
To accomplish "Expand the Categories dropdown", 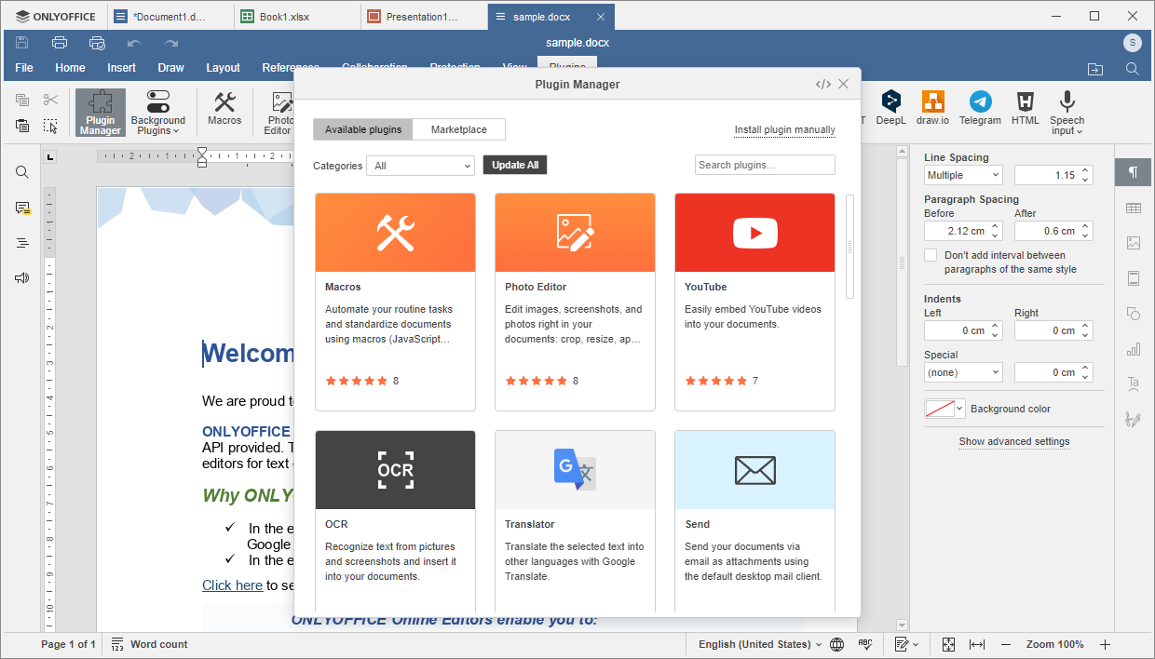I will (x=420, y=166).
